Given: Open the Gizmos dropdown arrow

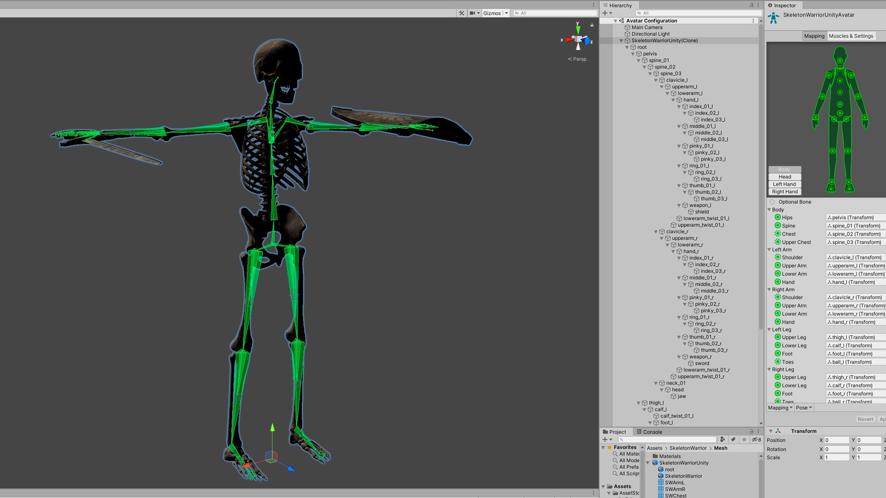Looking at the screenshot, I should pos(506,13).
